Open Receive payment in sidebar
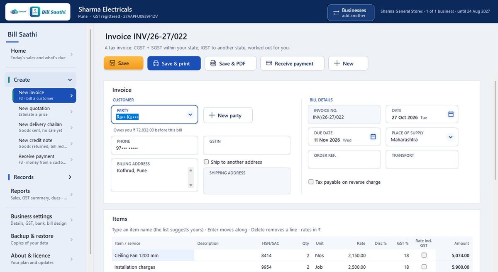This screenshot has height=272, width=498. click(x=44, y=159)
